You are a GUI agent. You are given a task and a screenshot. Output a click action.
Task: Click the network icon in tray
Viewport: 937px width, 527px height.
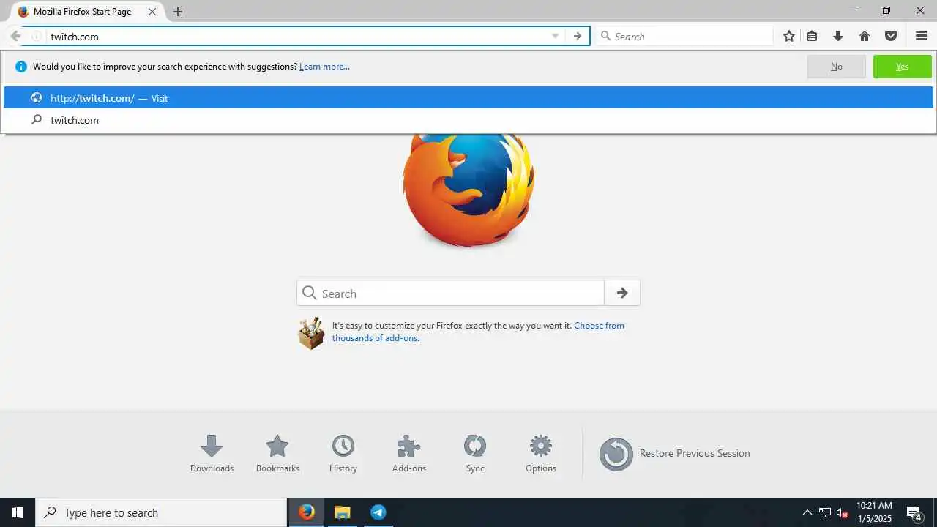tap(825, 512)
